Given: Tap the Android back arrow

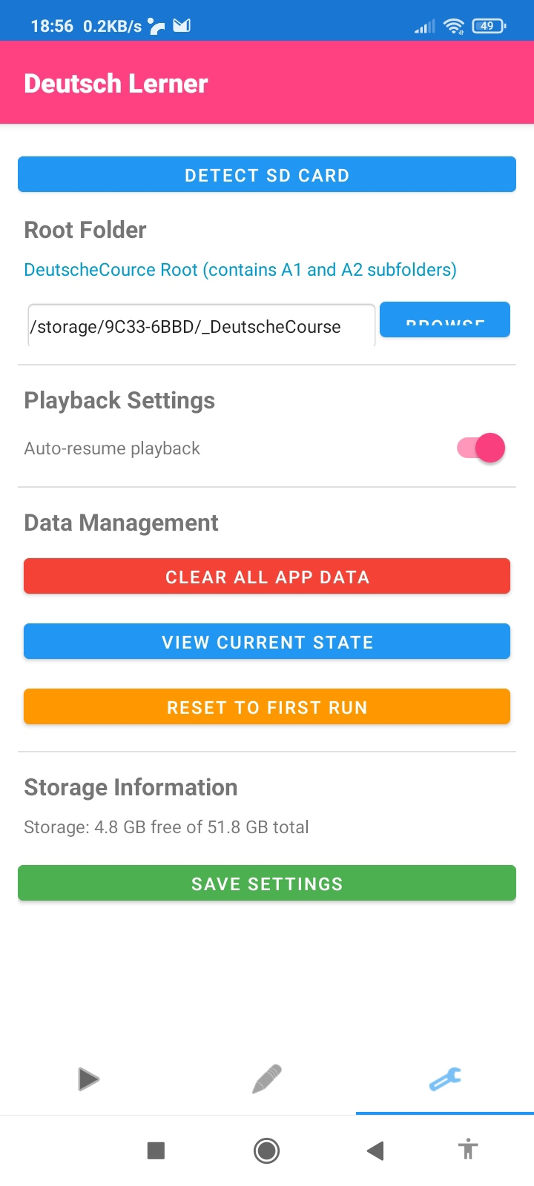Looking at the screenshot, I should 375,1150.
